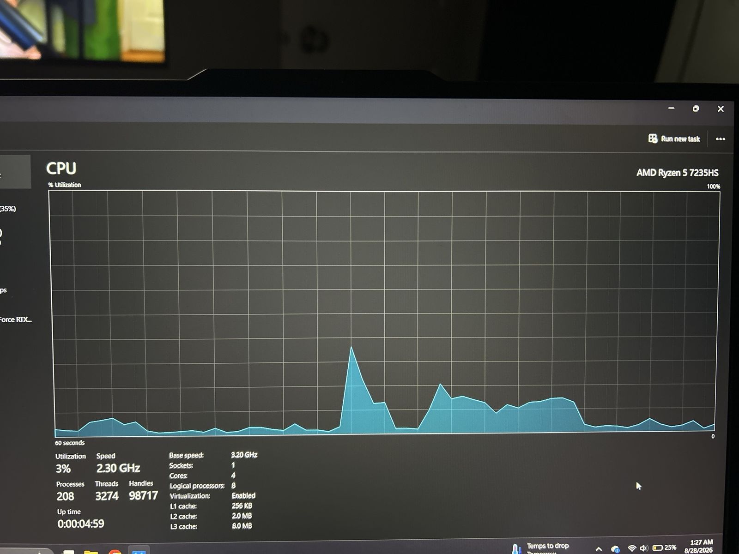This screenshot has width=739, height=554.
Task: Click the 256 KB L1 cache value
Action: pyautogui.click(x=242, y=506)
